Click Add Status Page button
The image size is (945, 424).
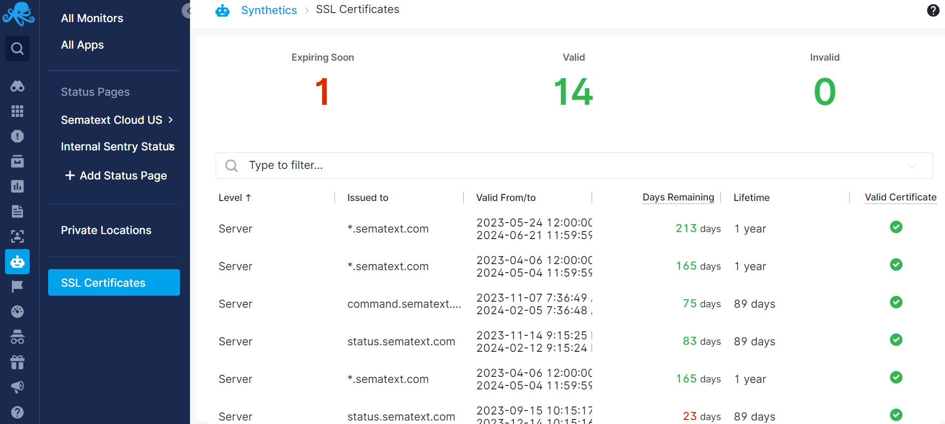[116, 175]
